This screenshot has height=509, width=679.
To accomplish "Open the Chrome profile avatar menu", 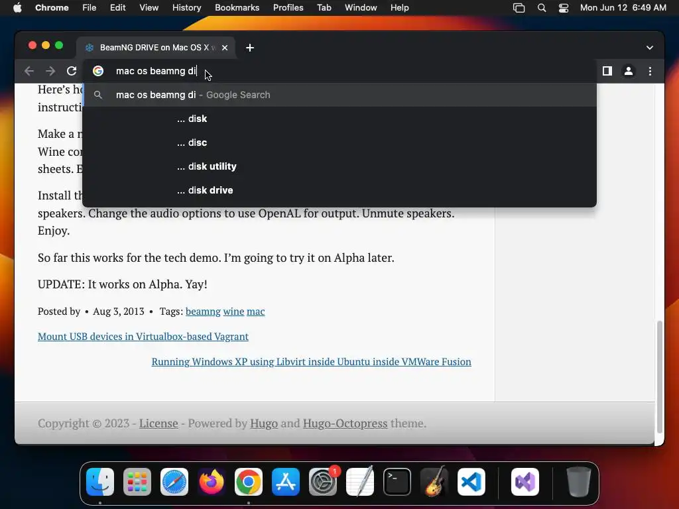I will coord(629,71).
